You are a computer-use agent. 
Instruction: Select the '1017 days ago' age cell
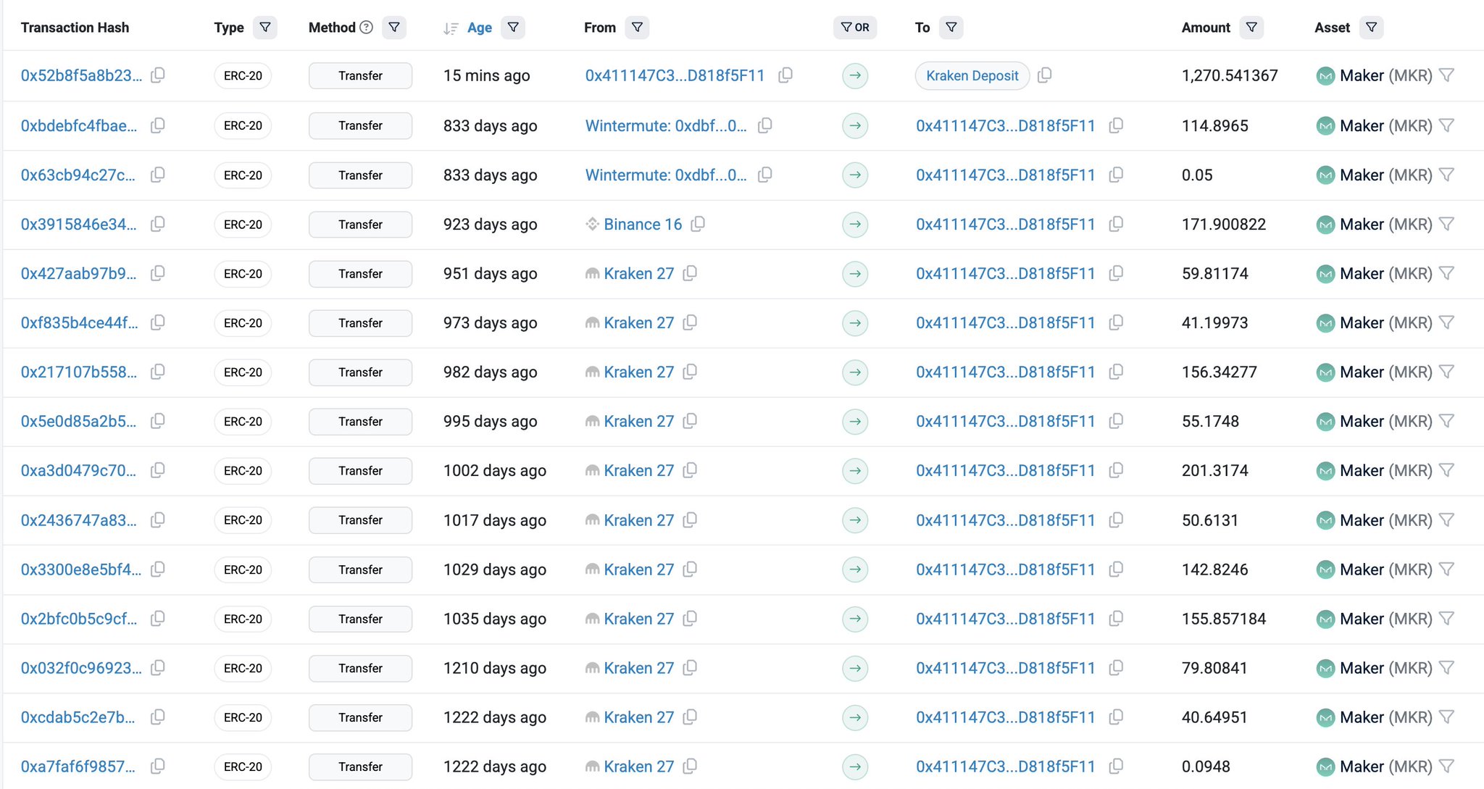click(x=495, y=520)
